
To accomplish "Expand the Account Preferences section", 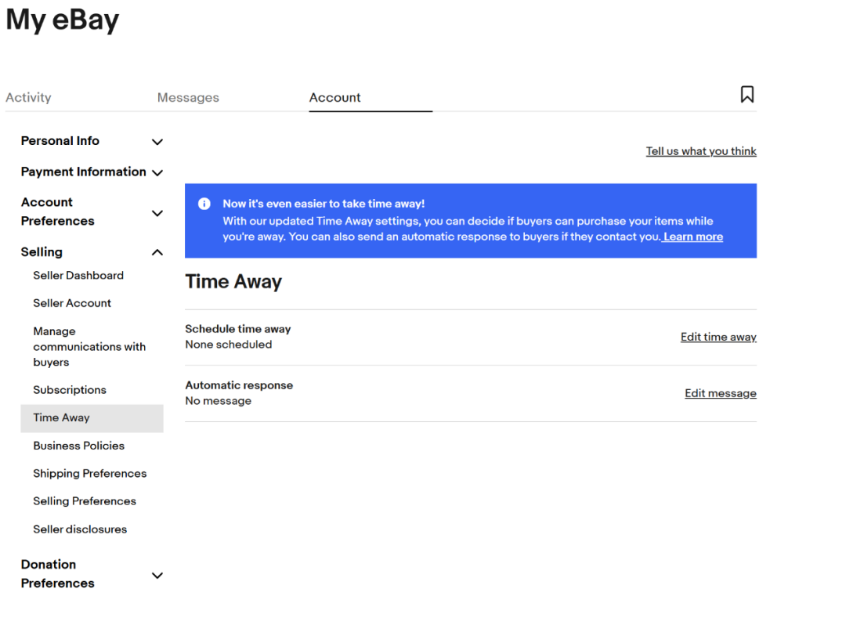I will pos(157,212).
